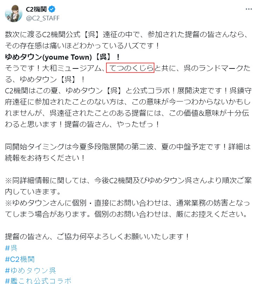Click the text 続報をお待ちください!

(x=45, y=158)
